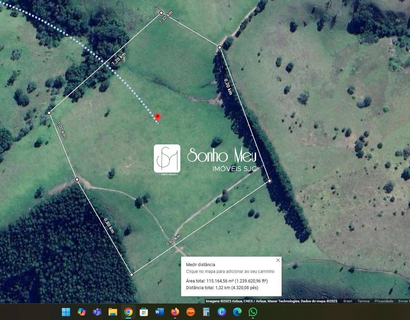Open Microsoft Teams from the taskbar

97,312
